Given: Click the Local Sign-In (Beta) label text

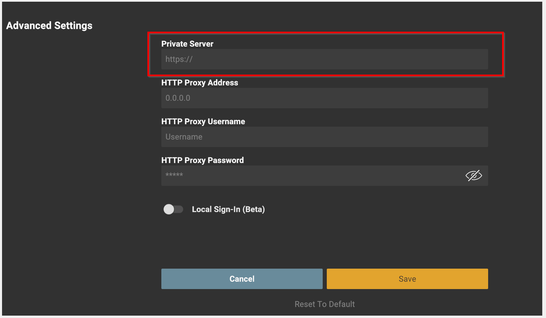Looking at the screenshot, I should click(x=228, y=209).
